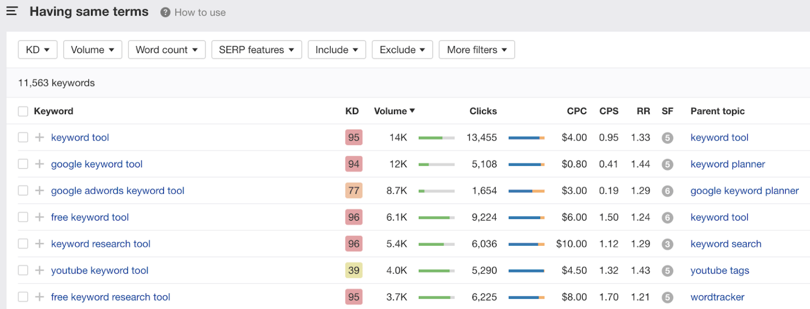The width and height of the screenshot is (810, 309).
Task: Click the Volume sort arrow to reorder results
Action: pyautogui.click(x=411, y=111)
